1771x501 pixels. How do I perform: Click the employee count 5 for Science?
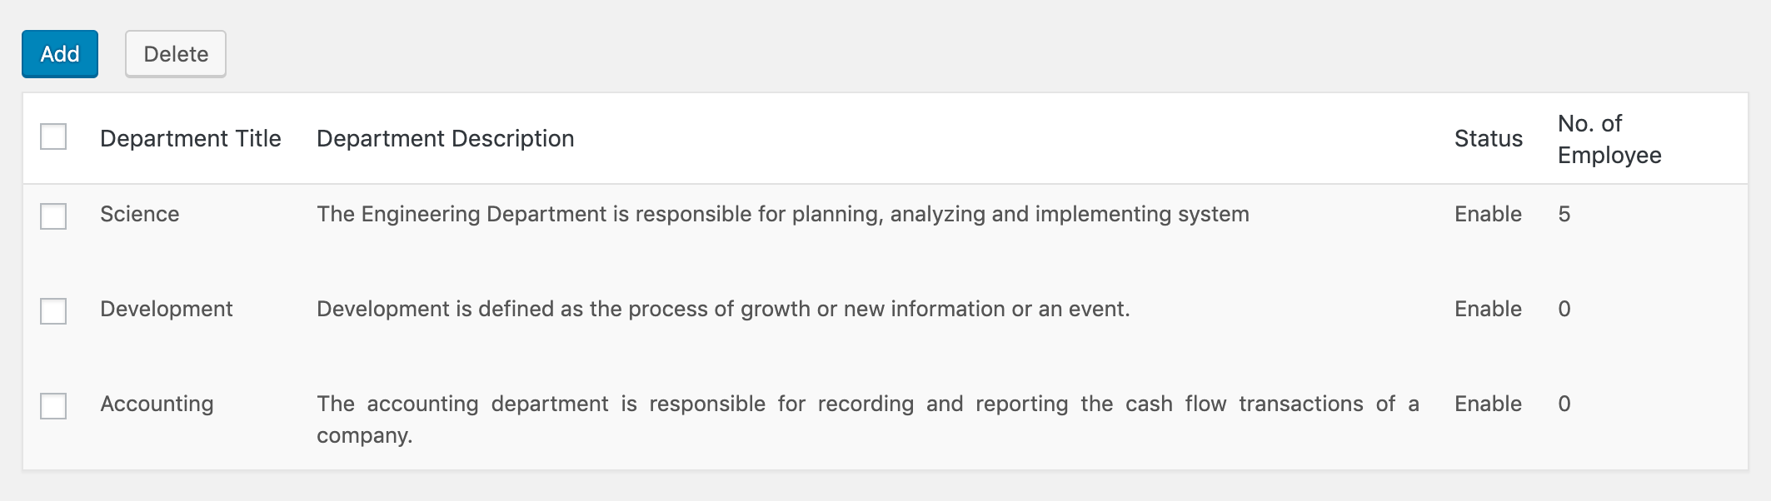tap(1564, 214)
